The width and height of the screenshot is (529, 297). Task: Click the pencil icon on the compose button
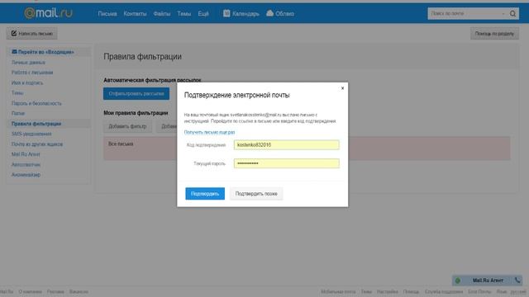tap(14, 33)
